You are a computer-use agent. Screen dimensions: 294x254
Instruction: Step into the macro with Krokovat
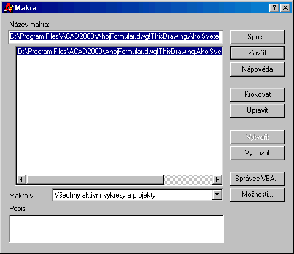click(257, 94)
